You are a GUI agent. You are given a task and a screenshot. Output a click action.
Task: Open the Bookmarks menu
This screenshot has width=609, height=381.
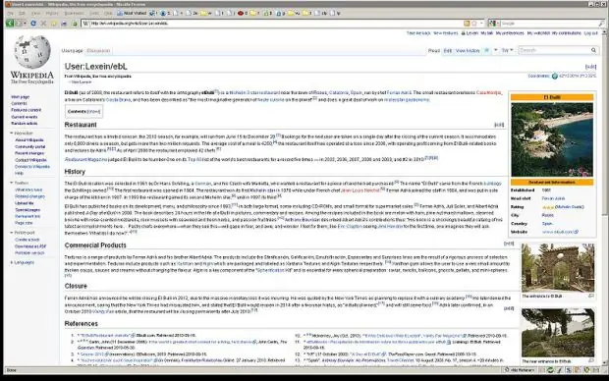pos(74,13)
